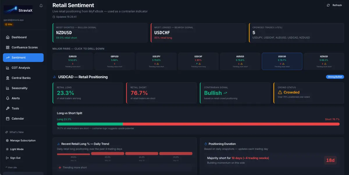Viewport: 349px width, 175px height.
Task: Click the COT Analysis chart icon
Action: pyautogui.click(x=8, y=68)
